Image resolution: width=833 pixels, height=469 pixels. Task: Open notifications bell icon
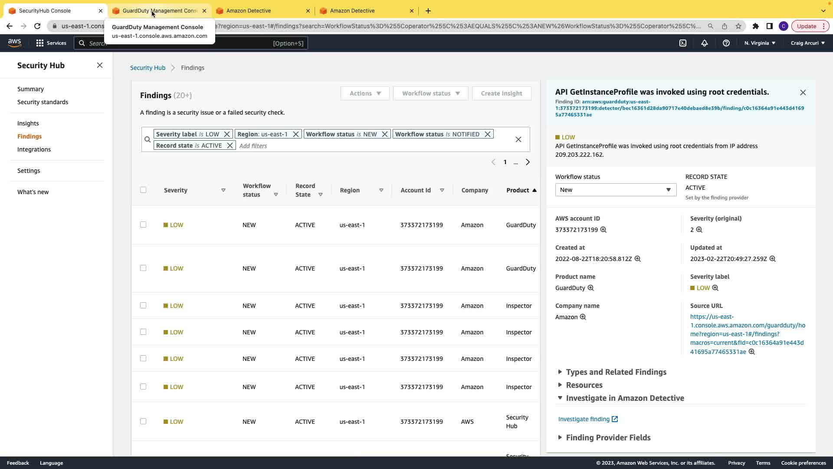704,43
